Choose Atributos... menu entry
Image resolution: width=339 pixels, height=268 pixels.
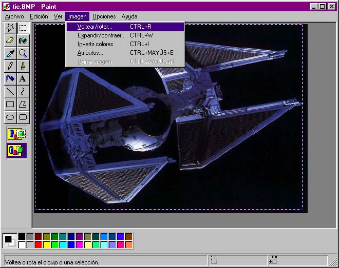[x=125, y=53]
